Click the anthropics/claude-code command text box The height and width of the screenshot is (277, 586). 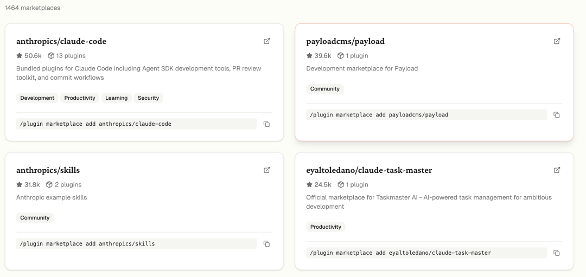136,124
